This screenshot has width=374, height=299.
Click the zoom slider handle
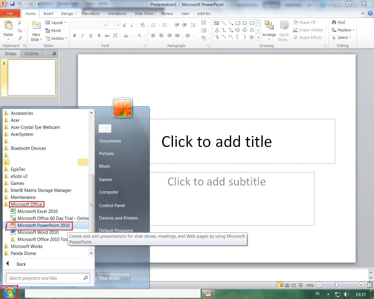tap(337, 285)
